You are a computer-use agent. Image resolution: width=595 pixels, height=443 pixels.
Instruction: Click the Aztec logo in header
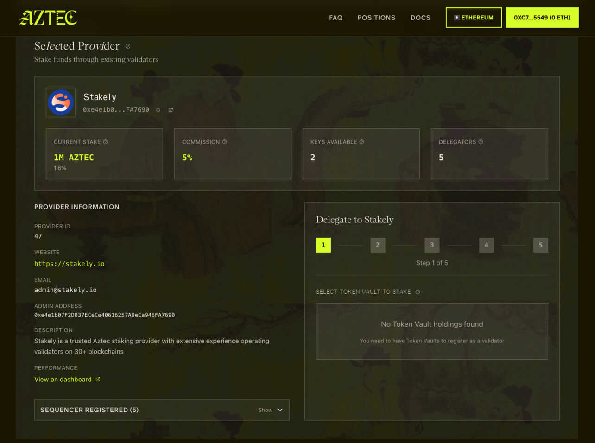click(48, 18)
